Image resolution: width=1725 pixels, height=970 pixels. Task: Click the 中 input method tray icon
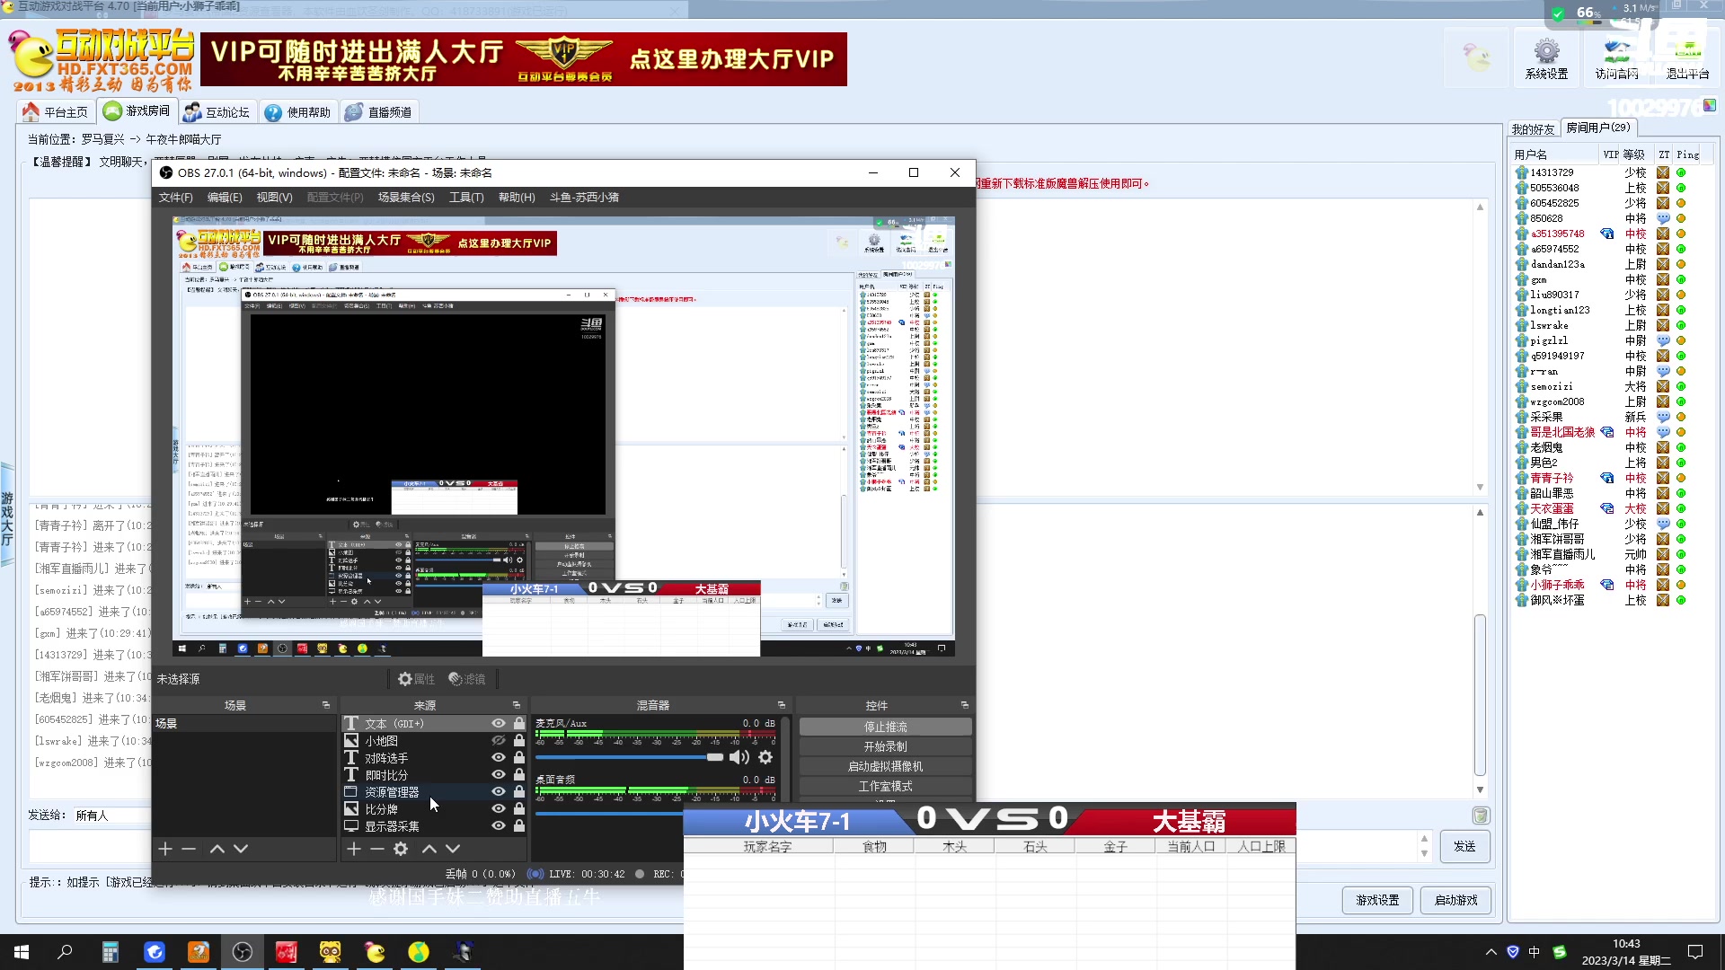1534,952
